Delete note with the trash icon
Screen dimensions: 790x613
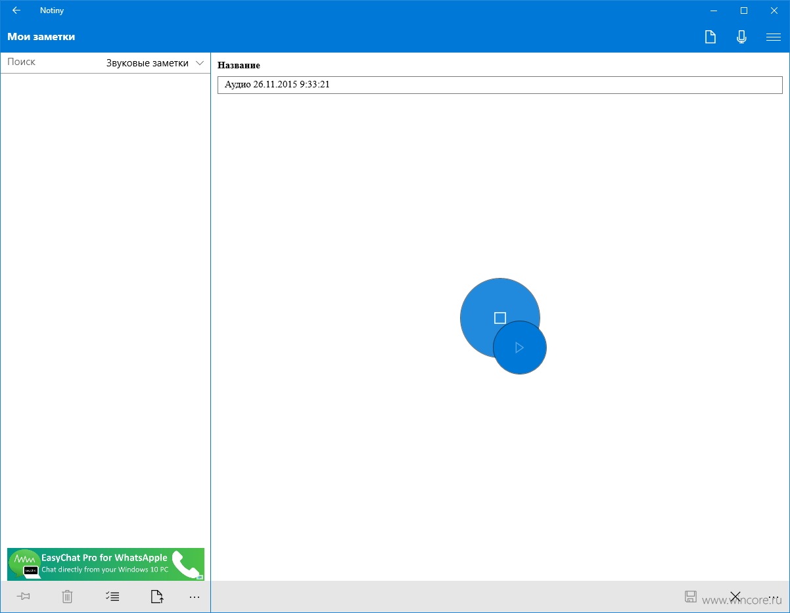[x=67, y=597]
